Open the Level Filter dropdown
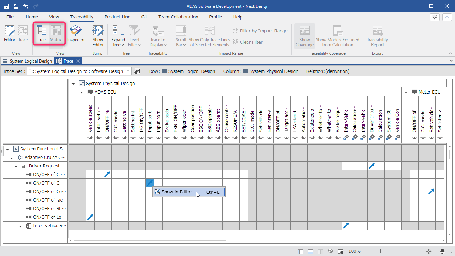This screenshot has height=256, width=455. pyautogui.click(x=134, y=36)
